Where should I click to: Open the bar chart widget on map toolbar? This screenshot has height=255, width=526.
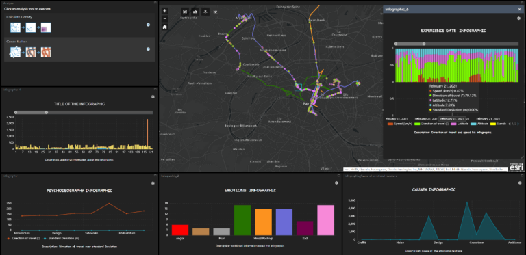tap(195, 12)
